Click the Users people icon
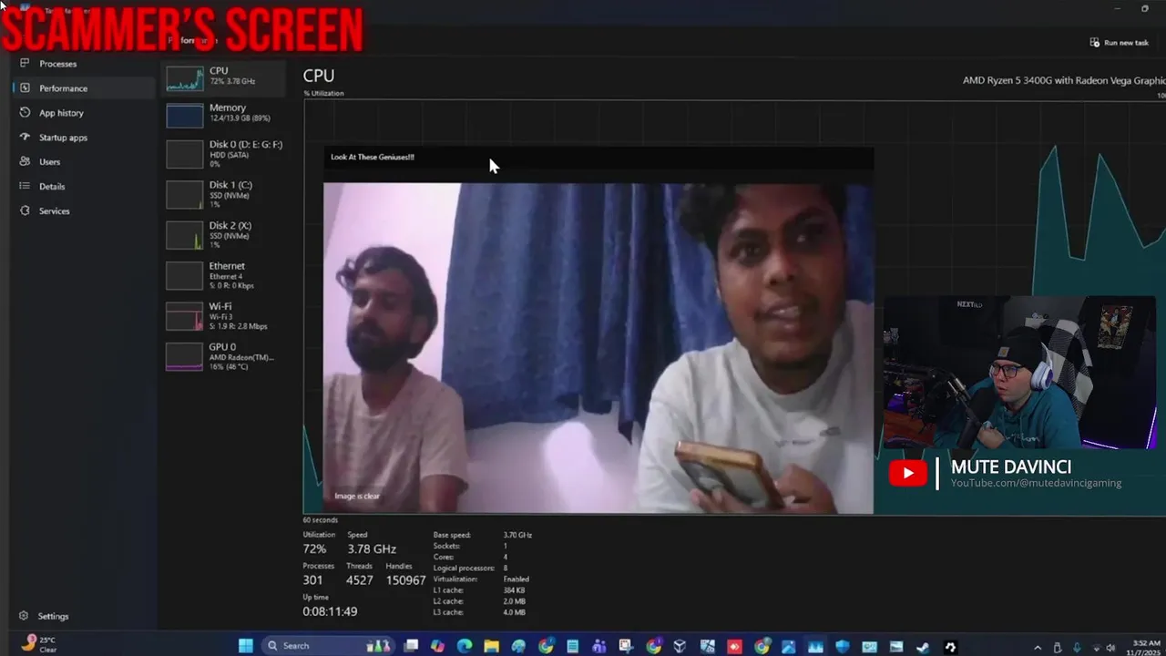This screenshot has height=656, width=1166. coord(24,161)
